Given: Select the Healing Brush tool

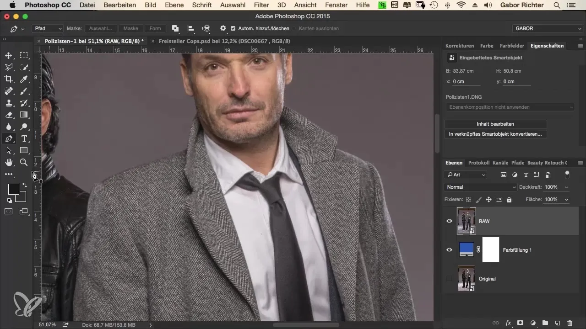Looking at the screenshot, I should point(9,91).
